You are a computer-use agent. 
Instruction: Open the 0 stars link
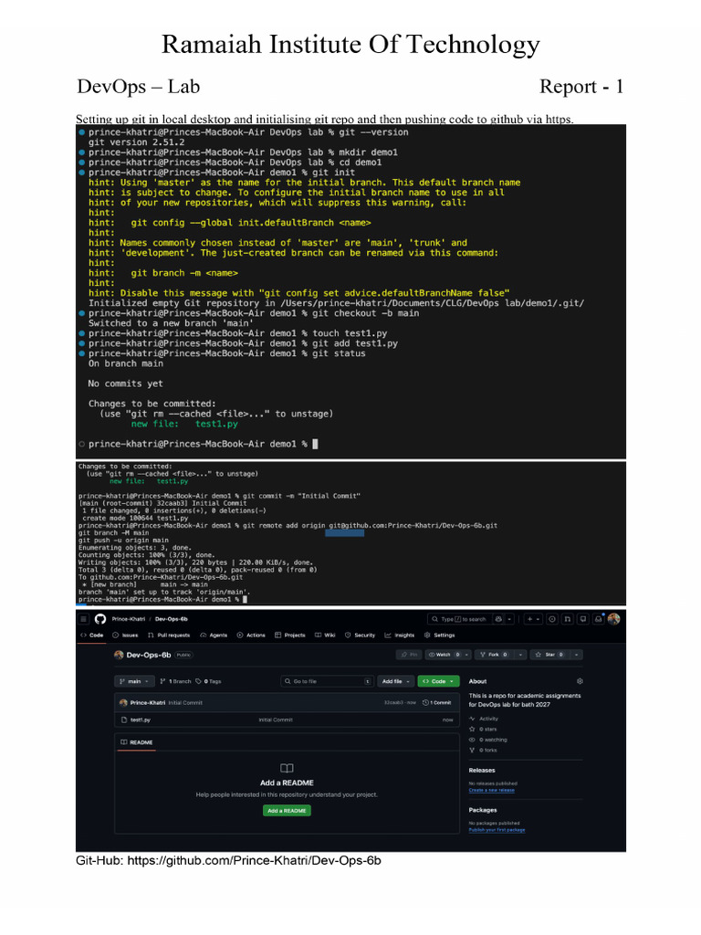[x=483, y=730]
